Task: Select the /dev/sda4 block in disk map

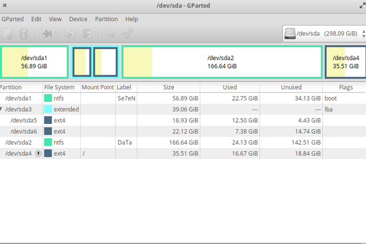Action: click(345, 62)
